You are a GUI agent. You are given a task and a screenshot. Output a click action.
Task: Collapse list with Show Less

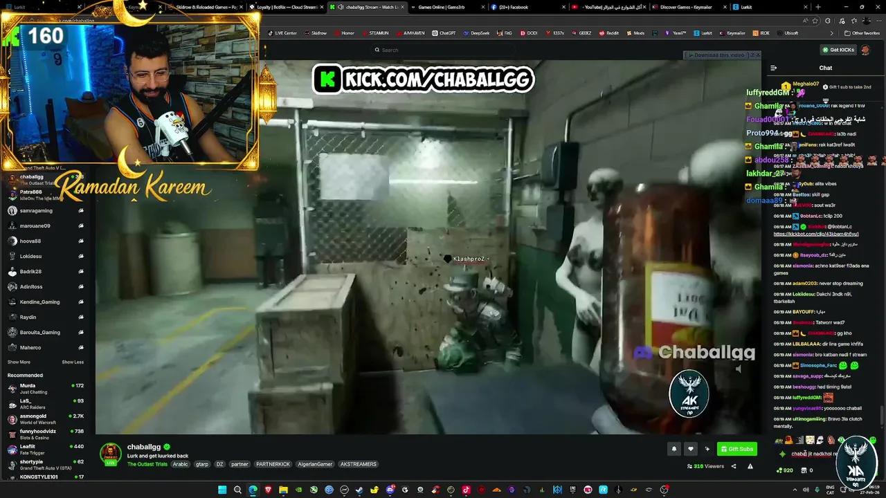click(x=73, y=362)
